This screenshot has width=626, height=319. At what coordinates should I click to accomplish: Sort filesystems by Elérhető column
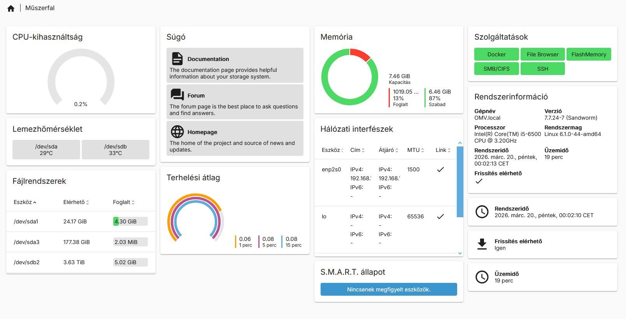76,202
